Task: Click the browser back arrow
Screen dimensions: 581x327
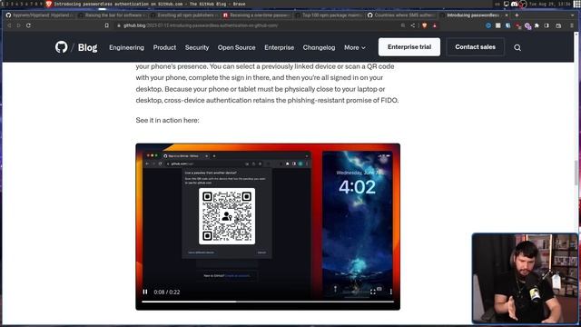Action: 9,25
